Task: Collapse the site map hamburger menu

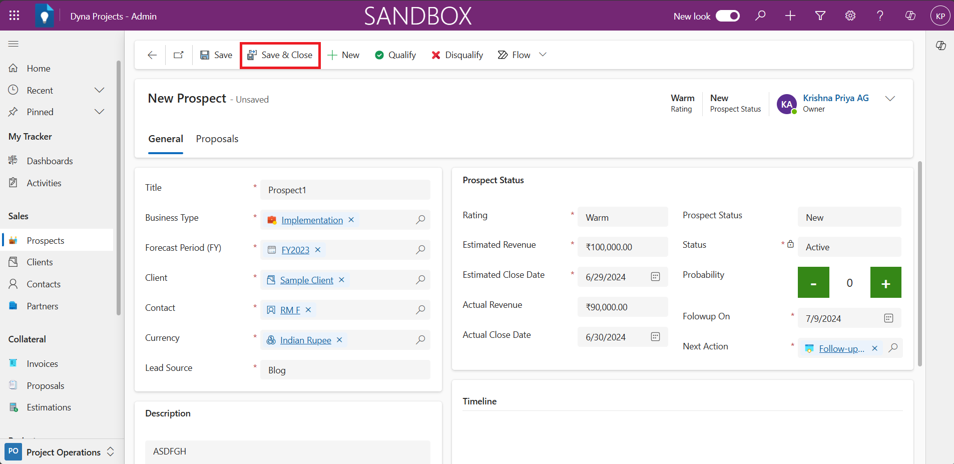Action: [x=14, y=44]
